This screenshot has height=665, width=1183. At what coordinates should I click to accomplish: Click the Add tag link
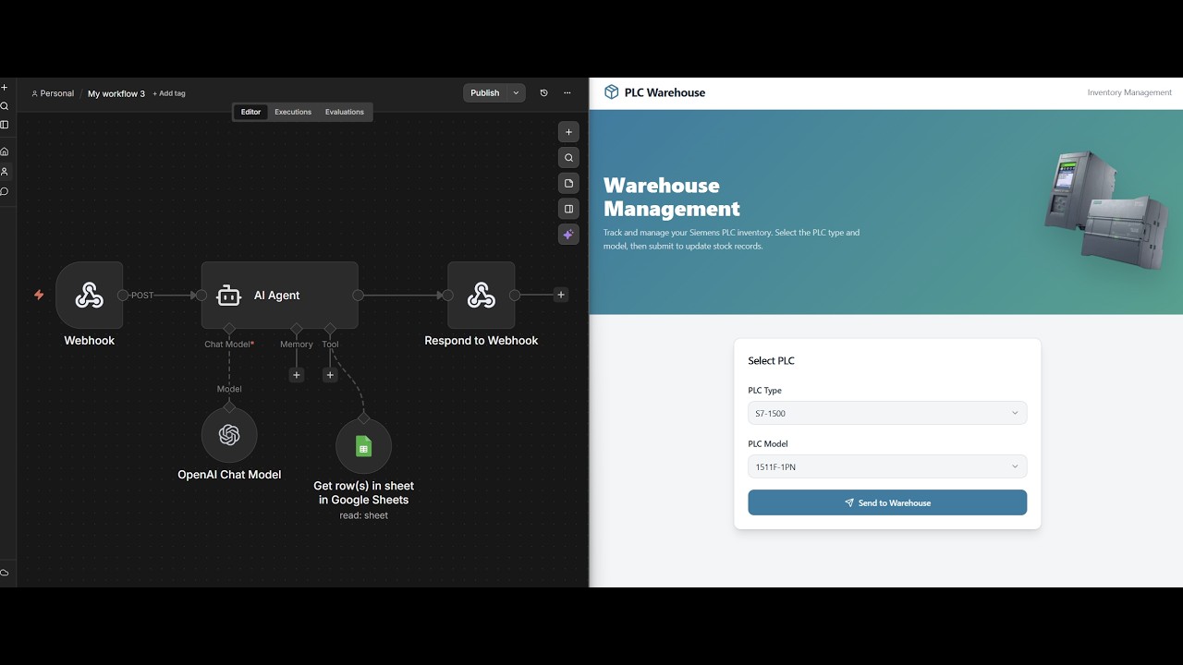tap(169, 93)
